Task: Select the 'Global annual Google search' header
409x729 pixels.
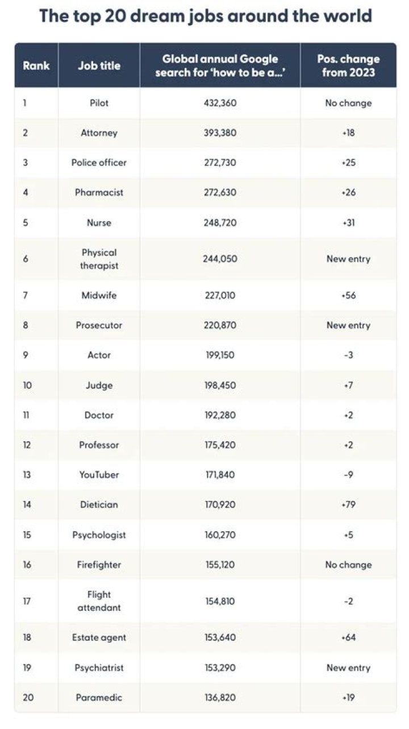Action: click(220, 66)
